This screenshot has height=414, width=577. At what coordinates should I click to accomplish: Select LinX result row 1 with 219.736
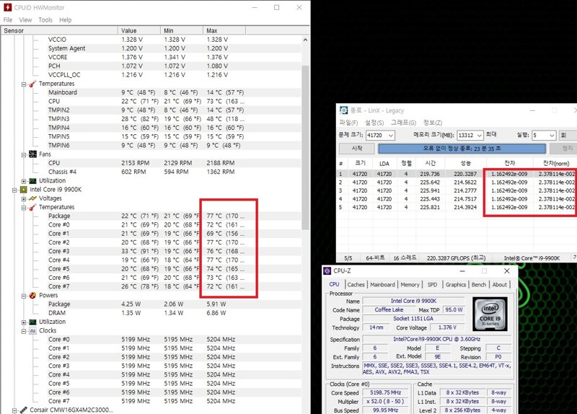(x=457, y=174)
